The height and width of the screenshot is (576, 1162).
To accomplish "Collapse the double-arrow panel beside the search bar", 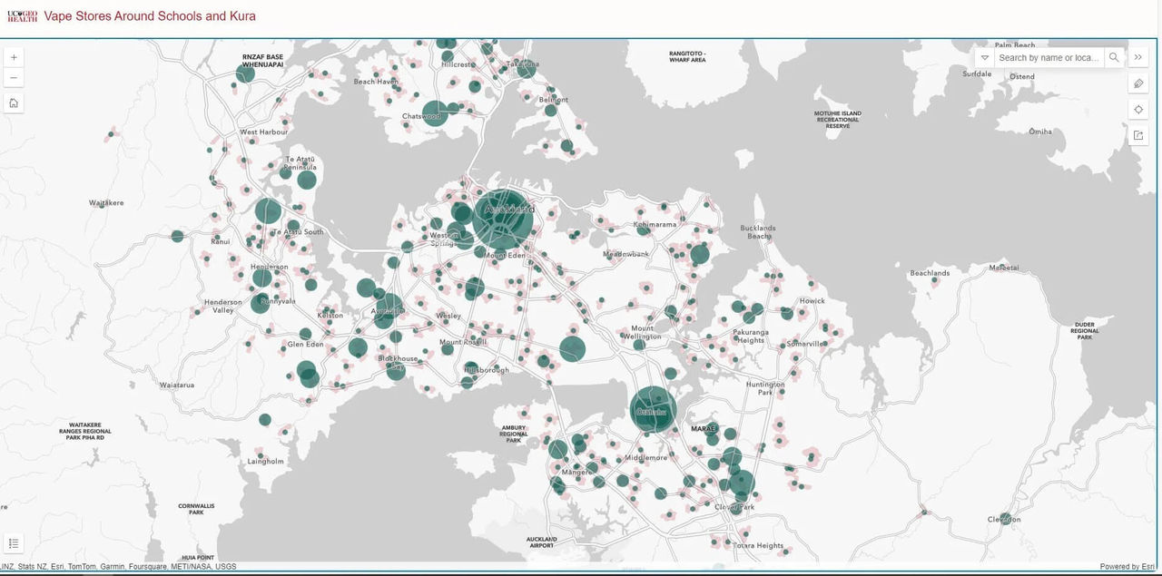I will pyautogui.click(x=1138, y=56).
